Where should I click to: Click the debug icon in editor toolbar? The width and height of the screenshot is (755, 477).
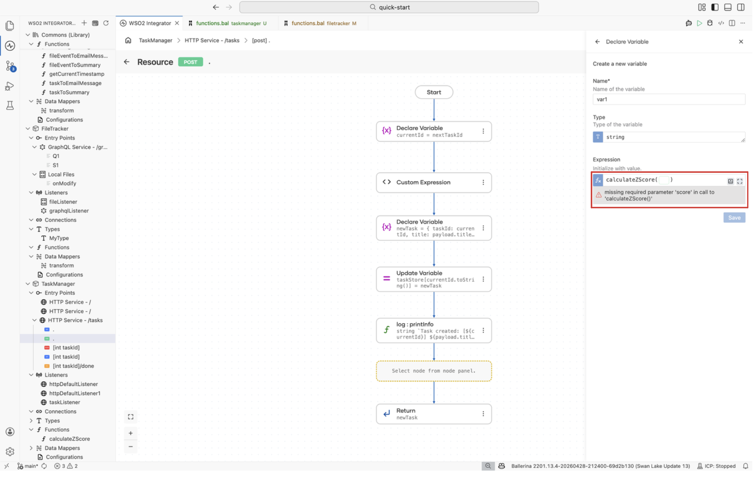click(x=710, y=23)
